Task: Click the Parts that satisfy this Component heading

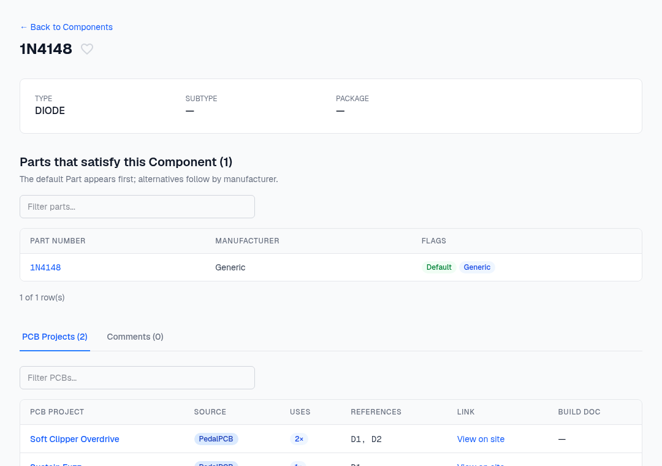Action: coord(126,162)
